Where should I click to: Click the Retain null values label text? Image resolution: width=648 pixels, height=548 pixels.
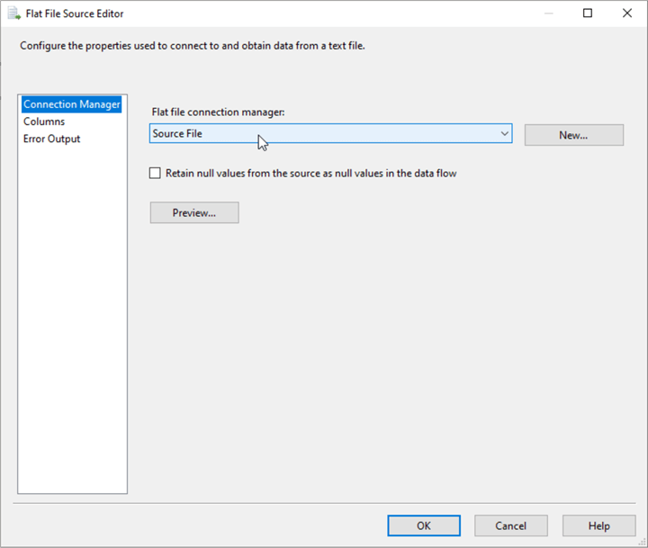[x=310, y=173]
